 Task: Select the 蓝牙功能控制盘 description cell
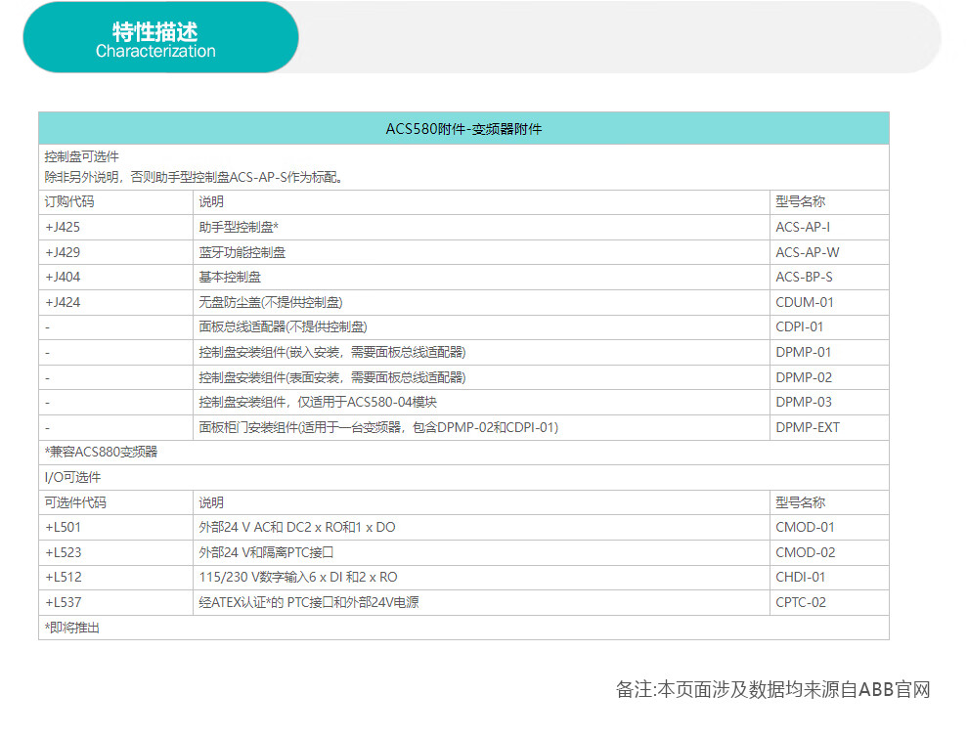click(242, 252)
